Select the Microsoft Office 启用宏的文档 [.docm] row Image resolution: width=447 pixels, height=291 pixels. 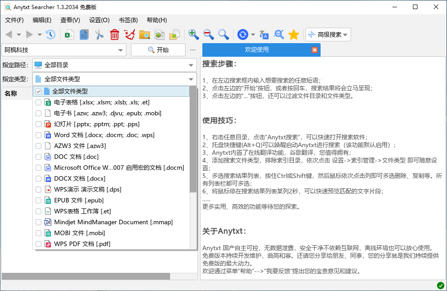(x=111, y=168)
